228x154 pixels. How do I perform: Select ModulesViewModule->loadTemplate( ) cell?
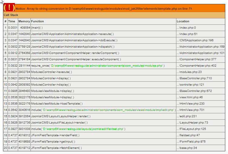click(x=103, y=104)
